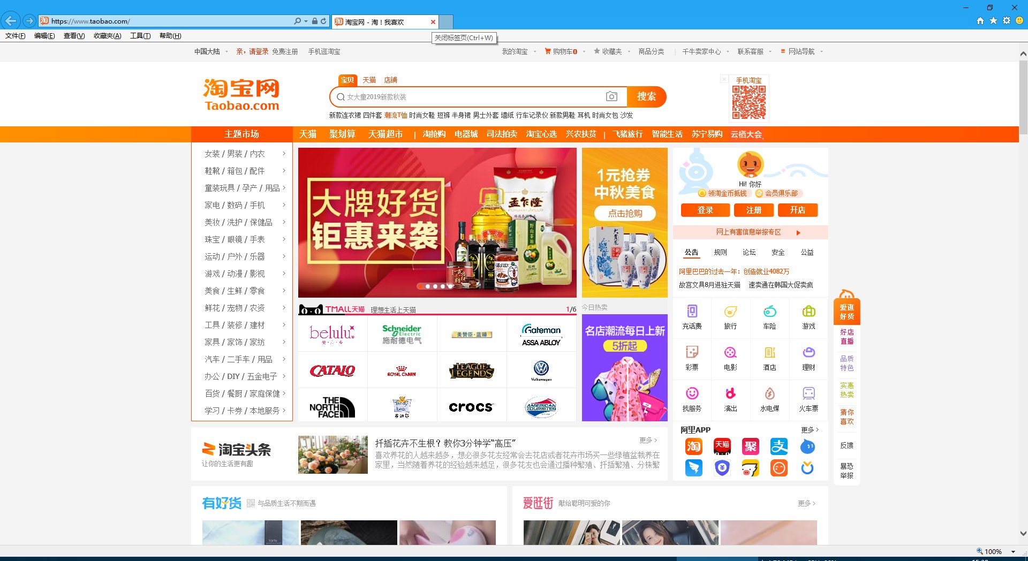Expand the 中国大陆 region selector
The image size is (1028, 561).
point(208,51)
